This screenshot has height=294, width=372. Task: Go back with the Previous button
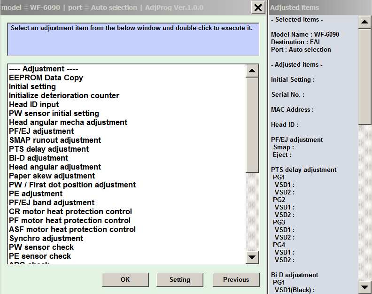[x=236, y=280]
